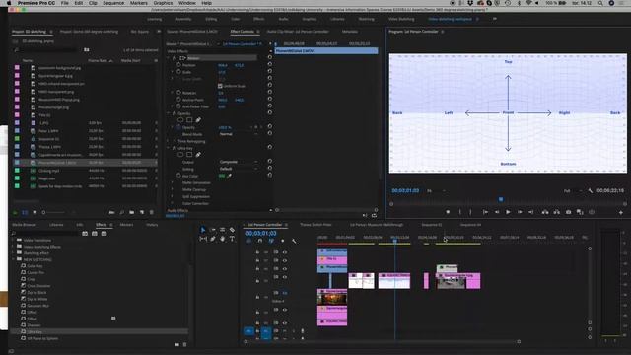
Task: Delete selected item via Project panel trash
Action: (151, 212)
